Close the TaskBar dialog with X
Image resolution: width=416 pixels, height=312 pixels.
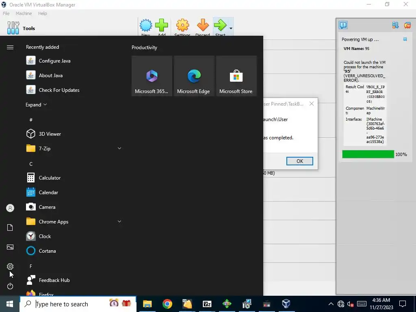click(312, 104)
